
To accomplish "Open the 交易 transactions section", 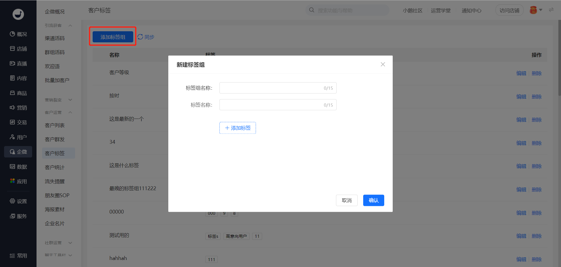I will coord(18,122).
